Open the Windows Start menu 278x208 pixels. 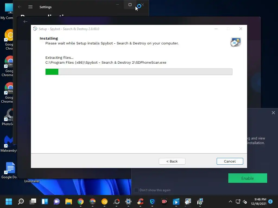9,201
